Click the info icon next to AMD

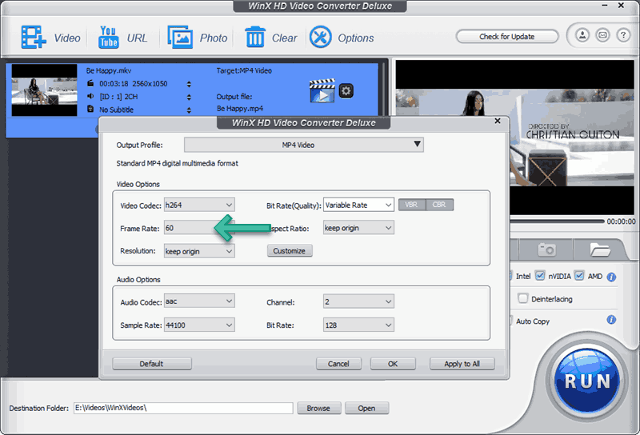611,277
